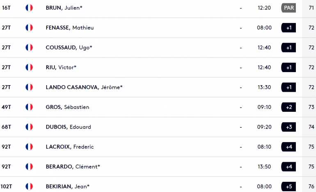Open BERARDO, Clément player name
The image size is (316, 192).
tap(73, 167)
